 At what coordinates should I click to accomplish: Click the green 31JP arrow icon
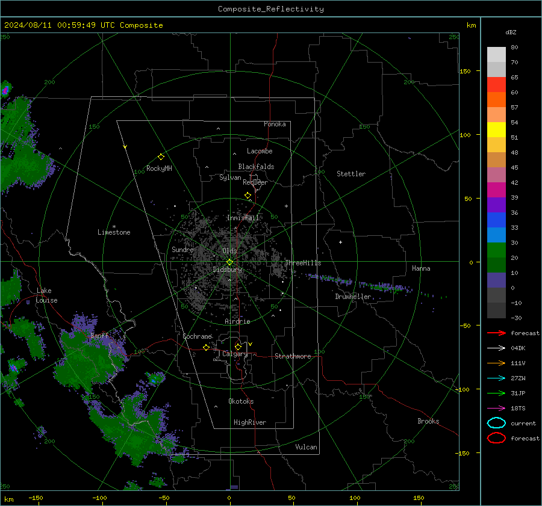click(x=496, y=393)
